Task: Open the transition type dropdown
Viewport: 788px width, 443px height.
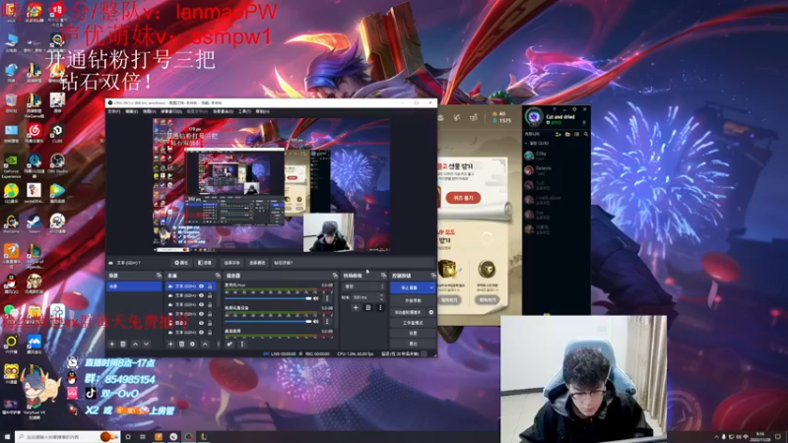Action: click(x=362, y=286)
